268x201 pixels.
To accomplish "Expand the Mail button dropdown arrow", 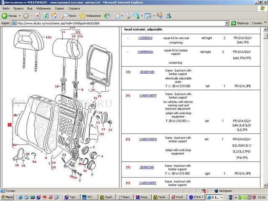I will pos(122,16).
